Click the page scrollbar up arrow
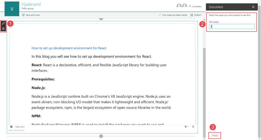This screenshot has height=140, width=261. coord(204,20)
